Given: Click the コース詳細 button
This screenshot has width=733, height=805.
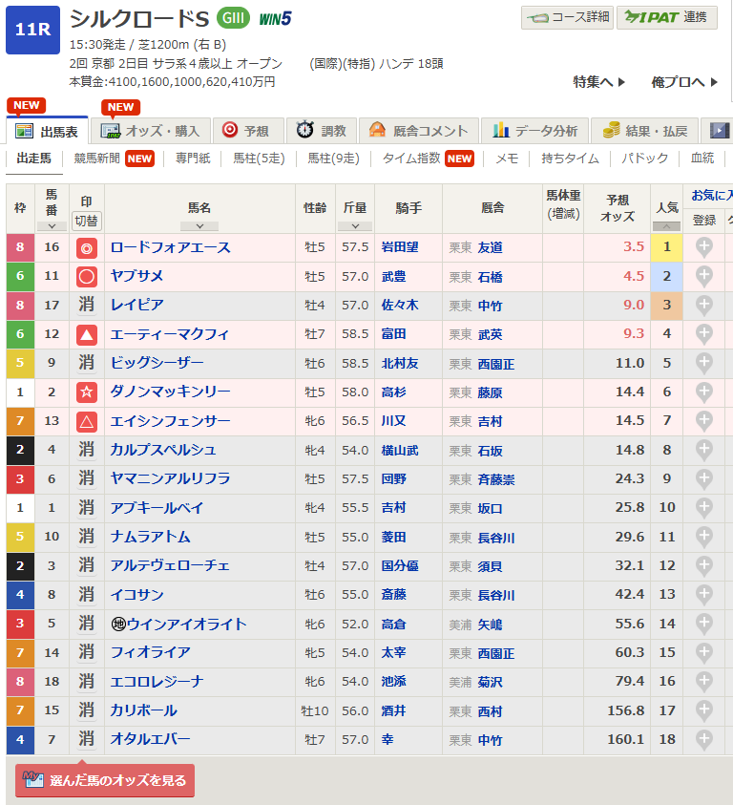Looking at the screenshot, I should tap(567, 18).
